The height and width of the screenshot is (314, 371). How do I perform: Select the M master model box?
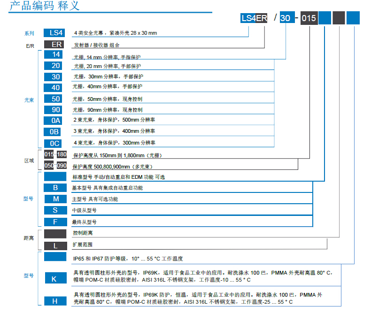pyautogui.click(x=55, y=199)
